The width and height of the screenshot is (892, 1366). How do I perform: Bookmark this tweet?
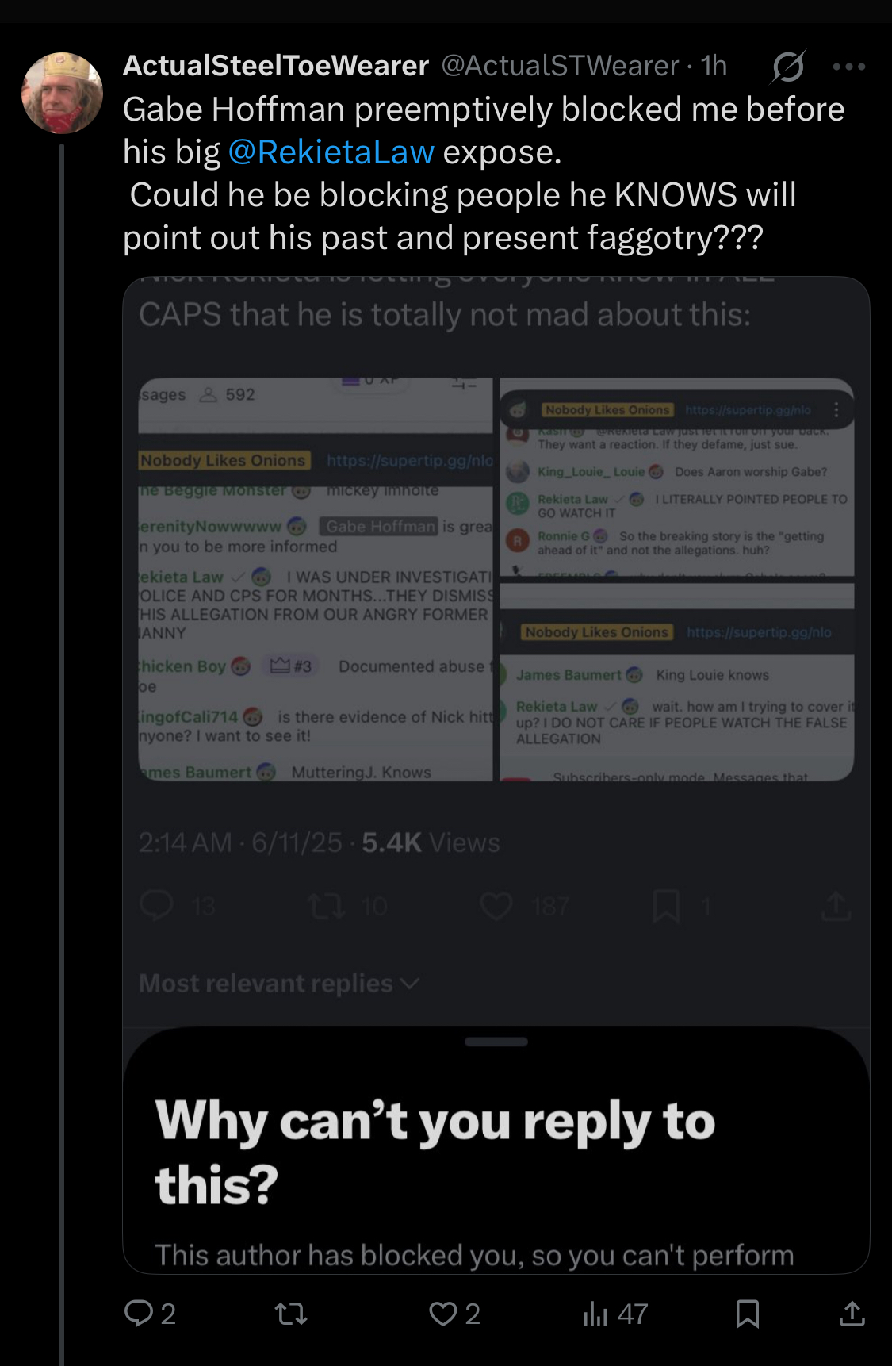748,1314
